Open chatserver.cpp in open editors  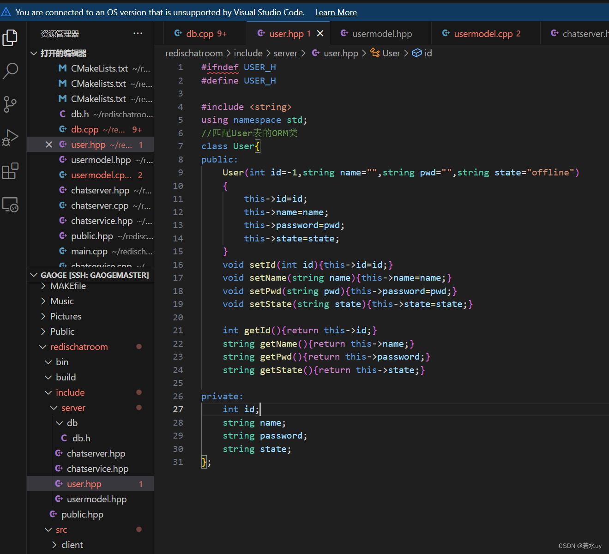(x=100, y=205)
